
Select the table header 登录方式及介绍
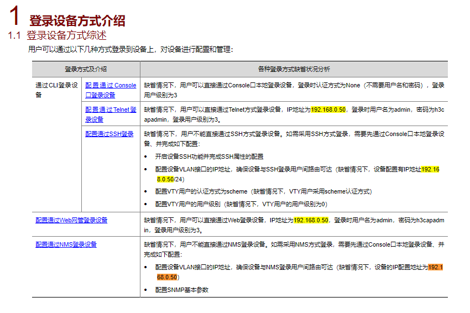(86, 69)
